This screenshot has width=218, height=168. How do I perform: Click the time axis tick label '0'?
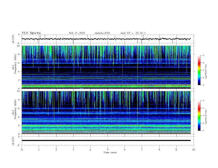[22, 150]
